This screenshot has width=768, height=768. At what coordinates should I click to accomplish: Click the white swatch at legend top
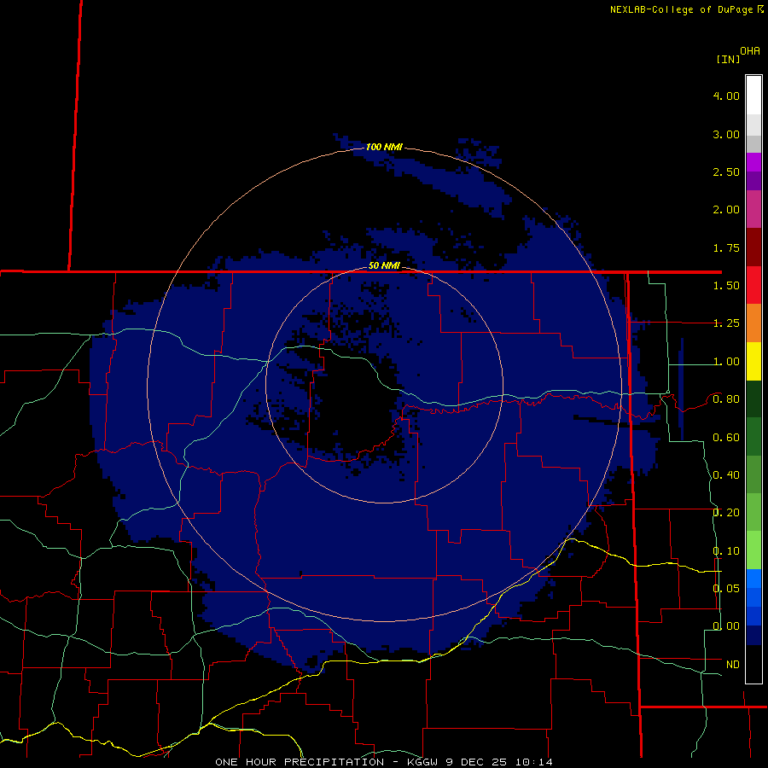(753, 96)
